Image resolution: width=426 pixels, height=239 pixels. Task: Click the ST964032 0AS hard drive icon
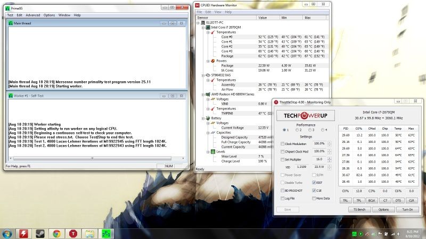(x=208, y=75)
